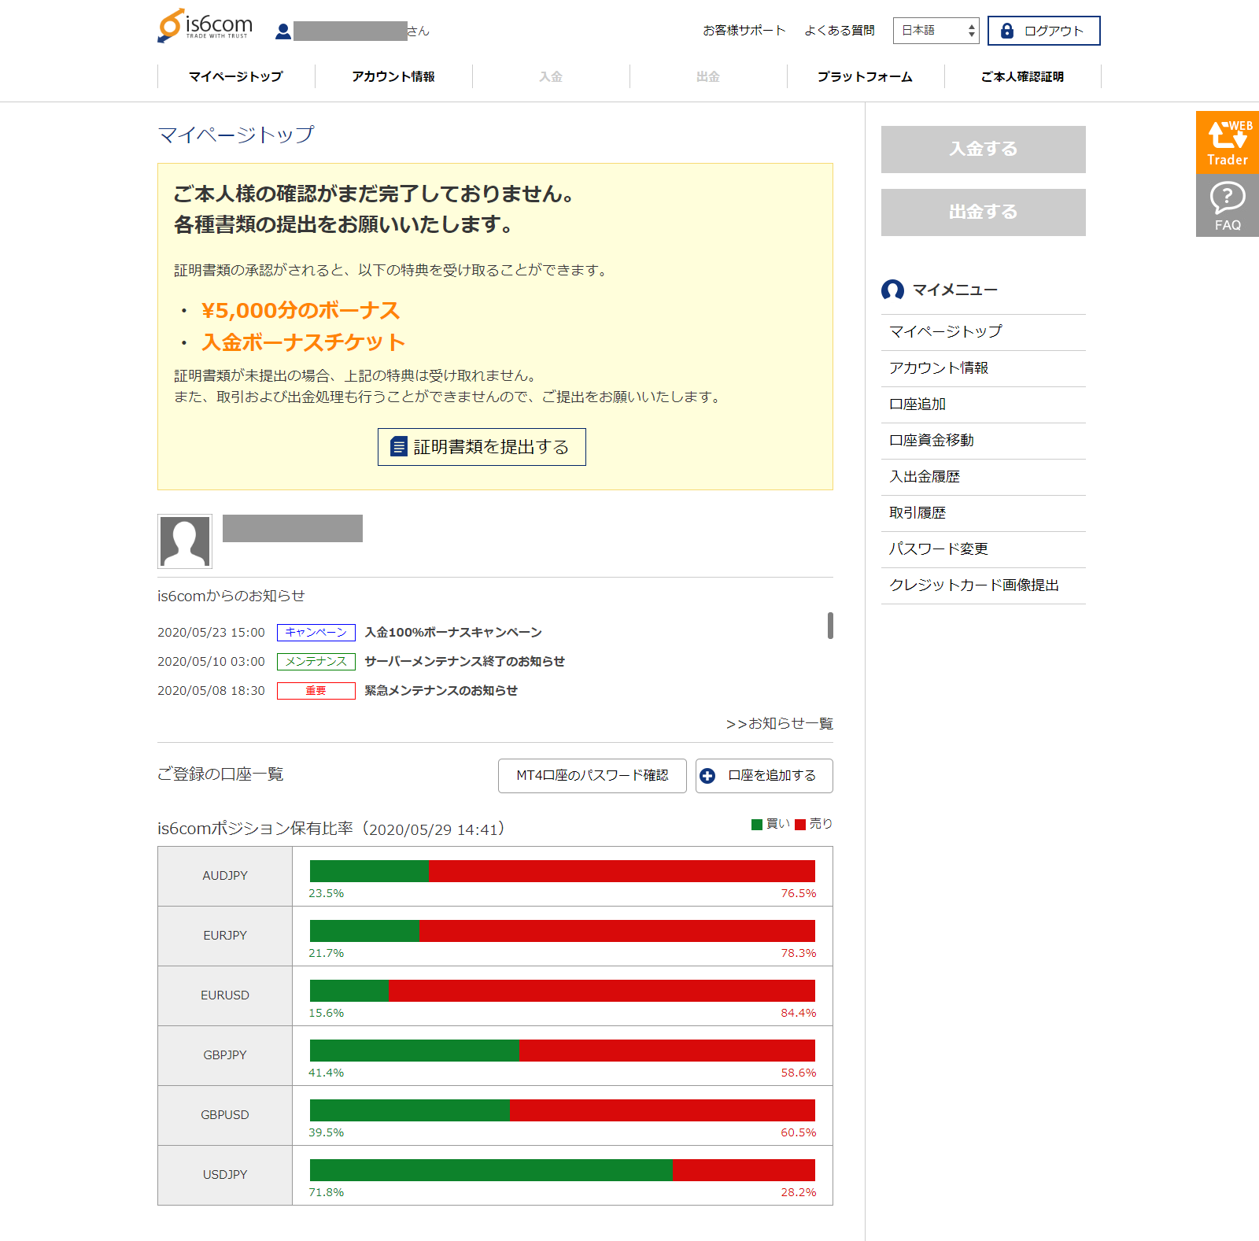Open the お知らせ一覧 list
Screen dimensions: 1259x1241
(781, 723)
